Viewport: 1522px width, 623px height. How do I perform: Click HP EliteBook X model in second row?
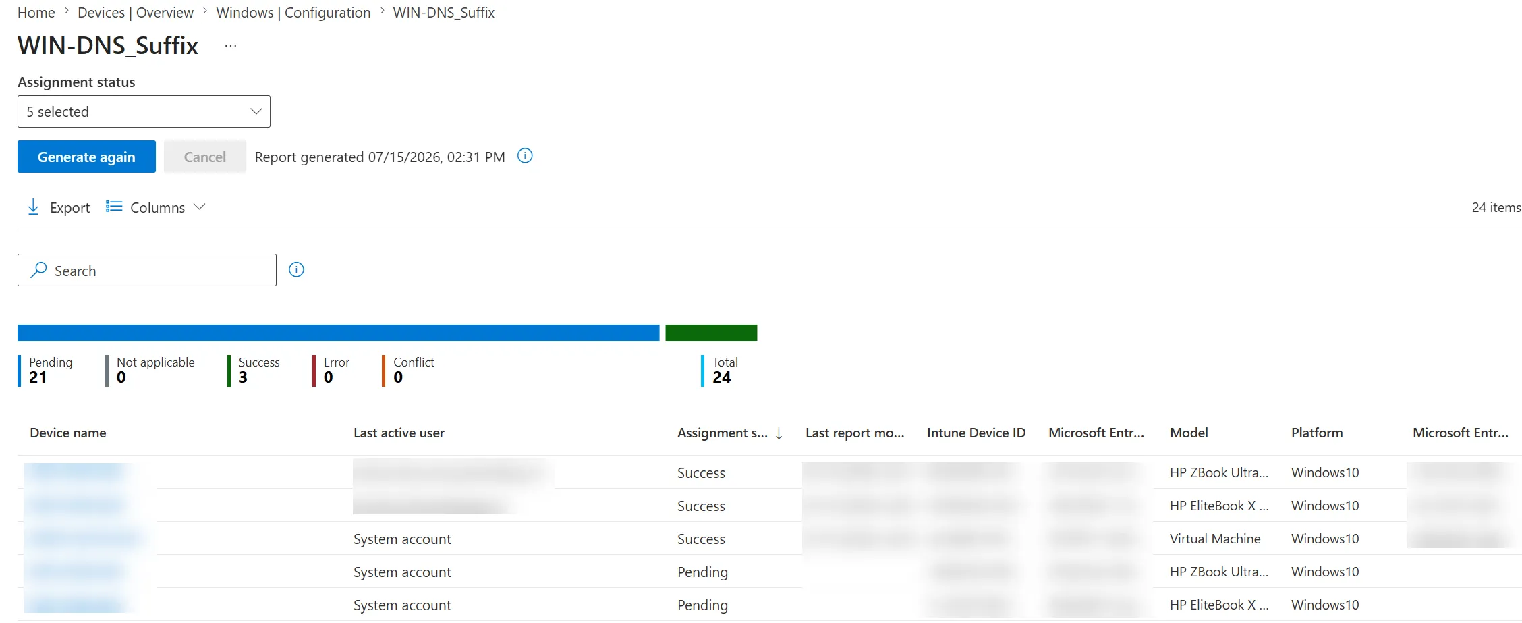(x=1219, y=506)
